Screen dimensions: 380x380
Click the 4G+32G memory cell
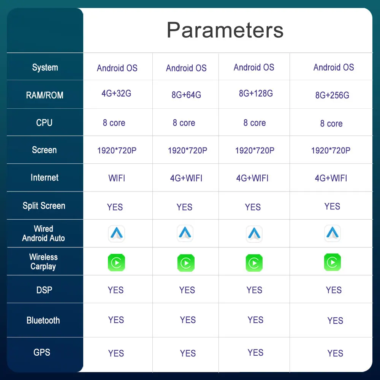click(116, 93)
